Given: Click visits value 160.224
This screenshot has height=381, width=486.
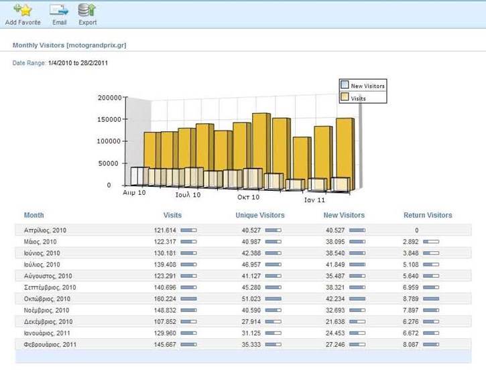Looking at the screenshot, I should coord(165,299).
